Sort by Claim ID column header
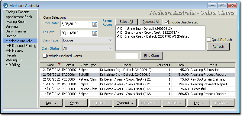This screenshot has width=242, height=116. (x=69, y=65)
